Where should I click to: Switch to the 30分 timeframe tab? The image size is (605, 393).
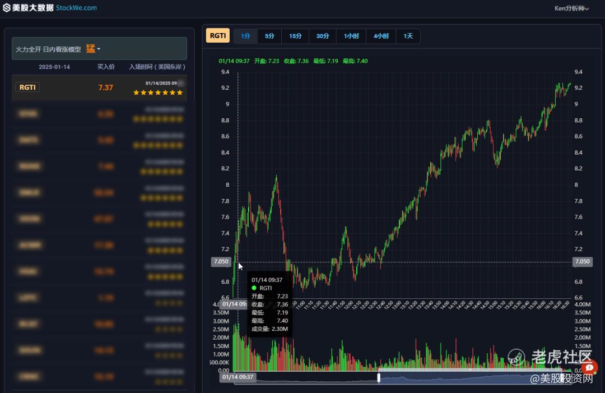(x=323, y=36)
